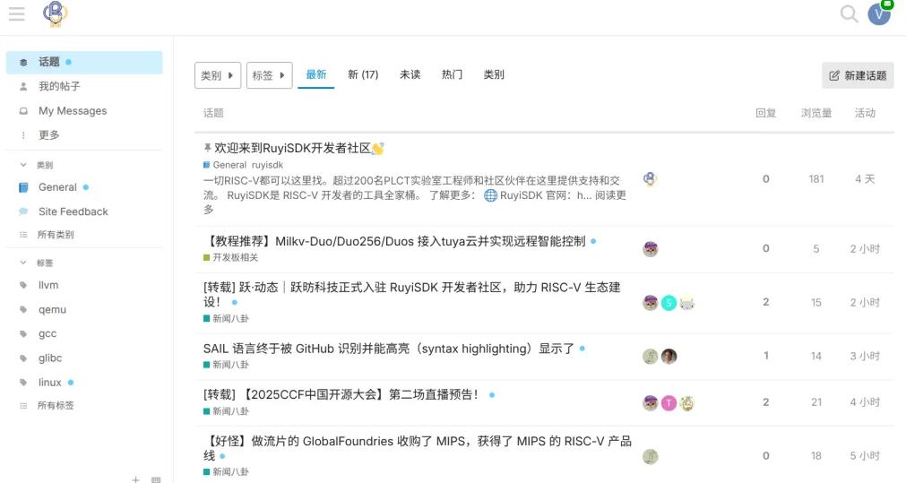The image size is (906, 483).
Task: Click the teal S avatar in 跃昉科技 row
Action: tap(669, 303)
